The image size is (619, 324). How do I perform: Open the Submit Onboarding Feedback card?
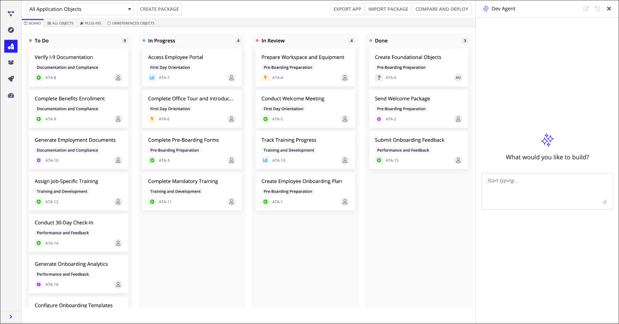coord(419,150)
